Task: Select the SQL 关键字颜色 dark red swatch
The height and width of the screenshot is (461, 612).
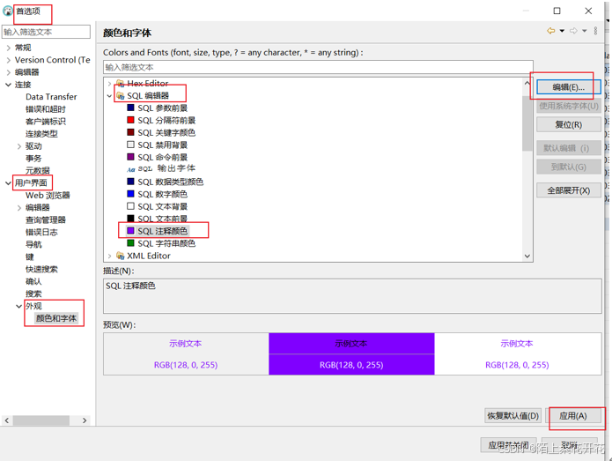Action: tap(130, 132)
